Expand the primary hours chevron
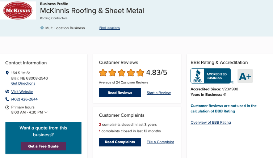The height and width of the screenshot is (158, 273). (46, 112)
